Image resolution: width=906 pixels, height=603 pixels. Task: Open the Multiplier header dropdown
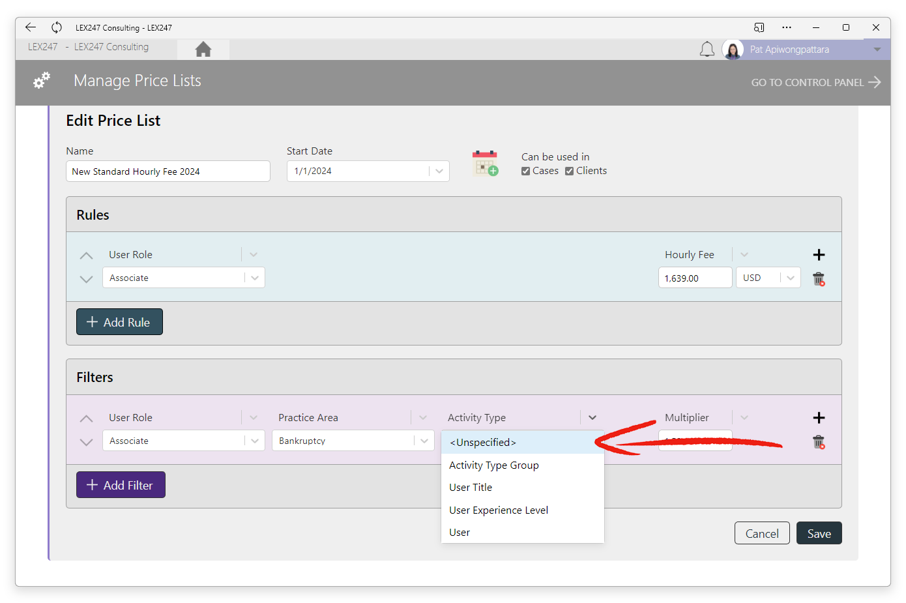pos(744,418)
